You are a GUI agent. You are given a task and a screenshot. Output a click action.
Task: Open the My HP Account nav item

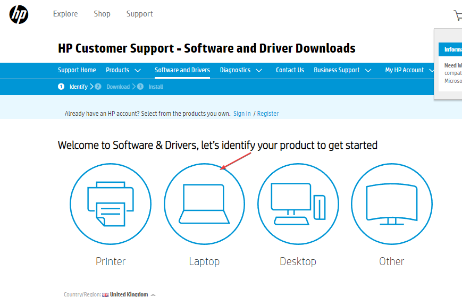404,70
